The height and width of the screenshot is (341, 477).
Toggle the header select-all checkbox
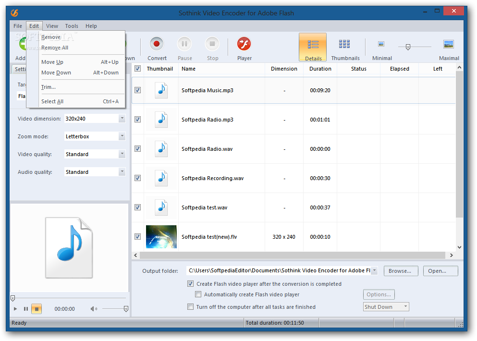click(x=138, y=69)
